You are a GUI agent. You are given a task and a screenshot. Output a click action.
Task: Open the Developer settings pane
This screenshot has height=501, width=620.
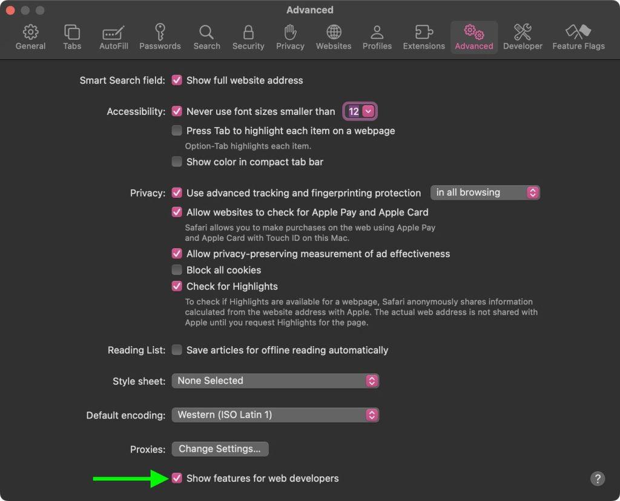click(x=523, y=36)
